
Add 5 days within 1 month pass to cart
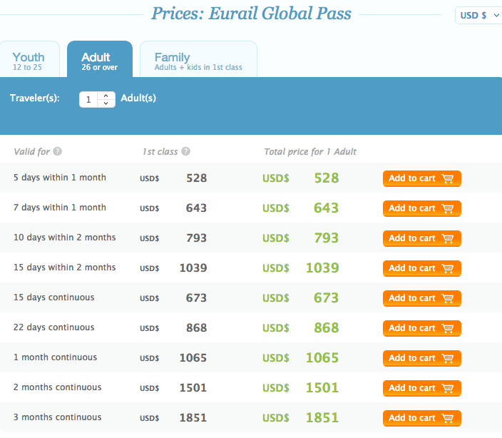coord(422,178)
